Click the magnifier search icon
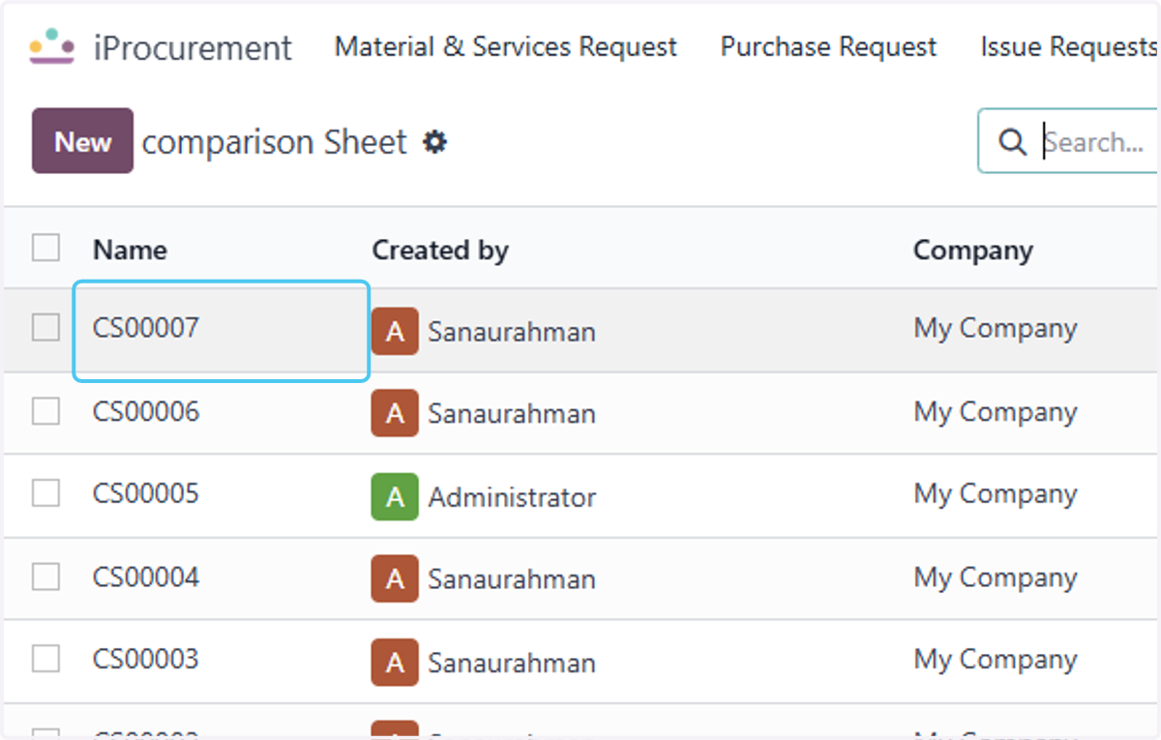 click(x=1012, y=142)
